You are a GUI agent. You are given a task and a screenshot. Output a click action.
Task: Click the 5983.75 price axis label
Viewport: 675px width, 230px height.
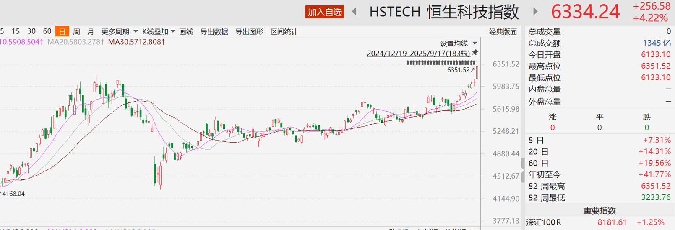point(506,87)
